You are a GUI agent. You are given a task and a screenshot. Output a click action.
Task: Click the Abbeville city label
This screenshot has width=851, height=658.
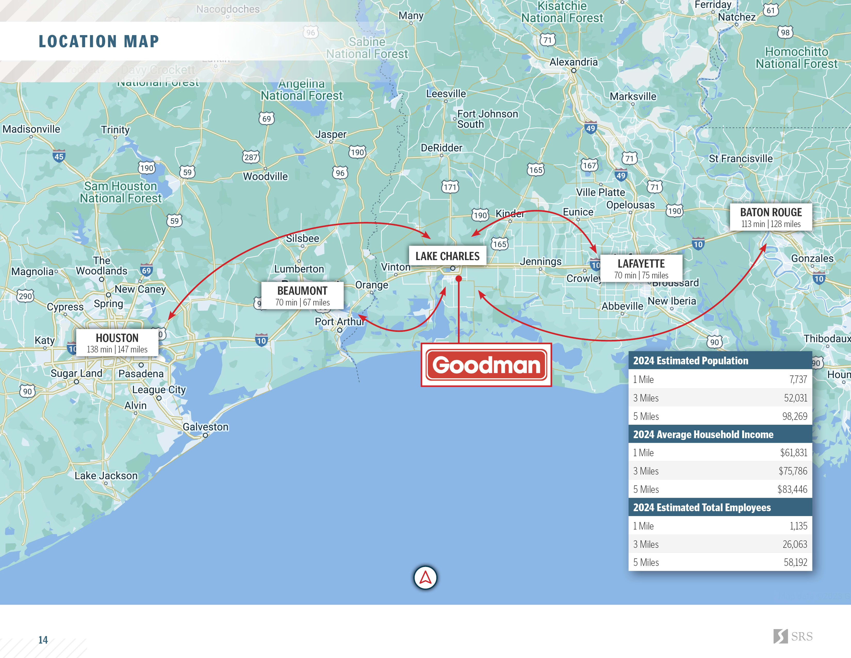tap(622, 306)
